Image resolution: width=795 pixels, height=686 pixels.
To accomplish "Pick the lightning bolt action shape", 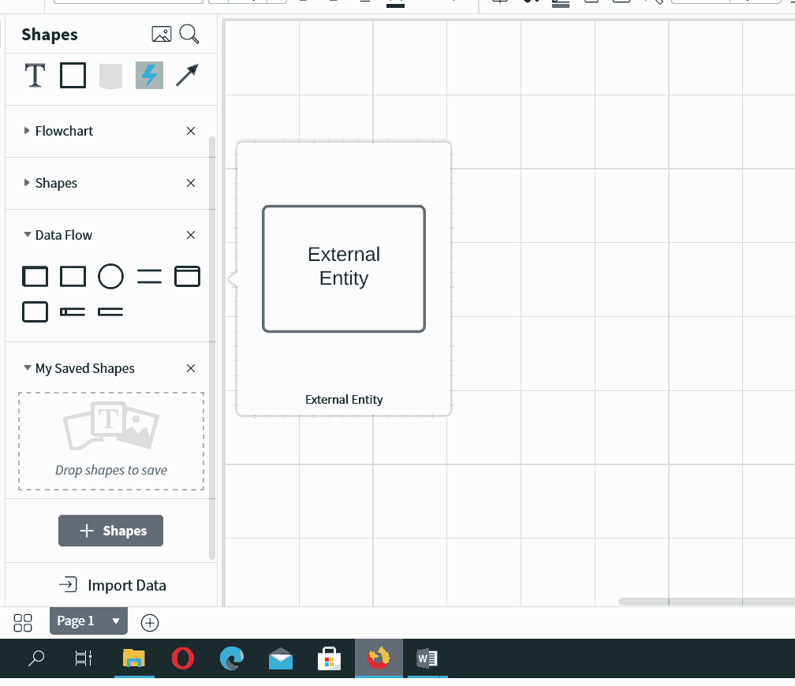I will [x=149, y=76].
